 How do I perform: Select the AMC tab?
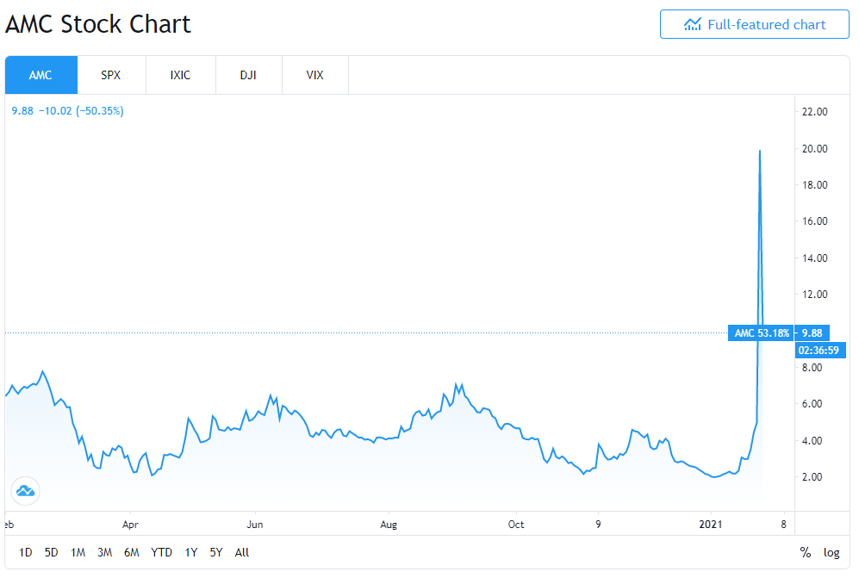41,75
